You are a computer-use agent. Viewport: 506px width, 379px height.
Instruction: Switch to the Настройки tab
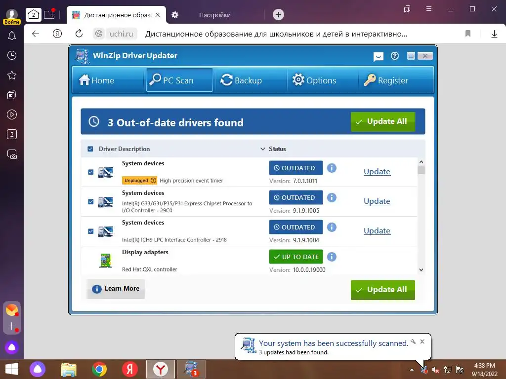tap(214, 15)
